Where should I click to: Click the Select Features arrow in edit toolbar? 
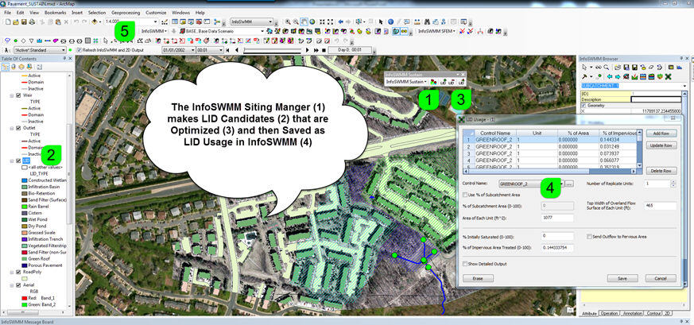pos(106,41)
